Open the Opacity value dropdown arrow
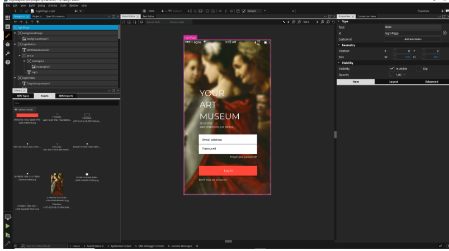 click(404, 75)
